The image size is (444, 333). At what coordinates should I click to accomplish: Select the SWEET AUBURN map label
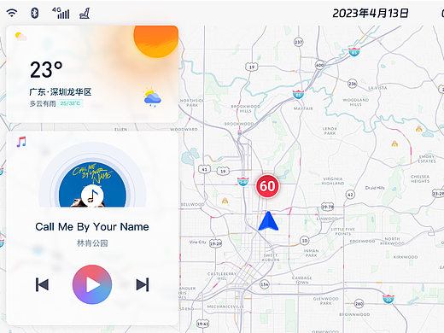(271, 258)
